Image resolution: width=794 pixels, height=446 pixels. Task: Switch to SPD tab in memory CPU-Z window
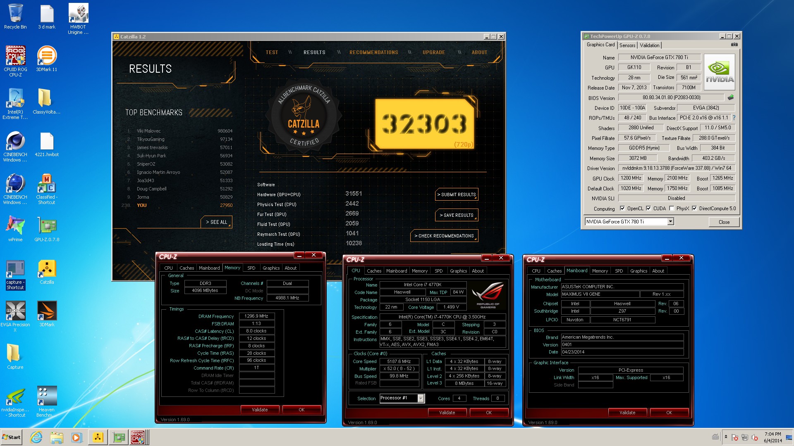pos(251,268)
